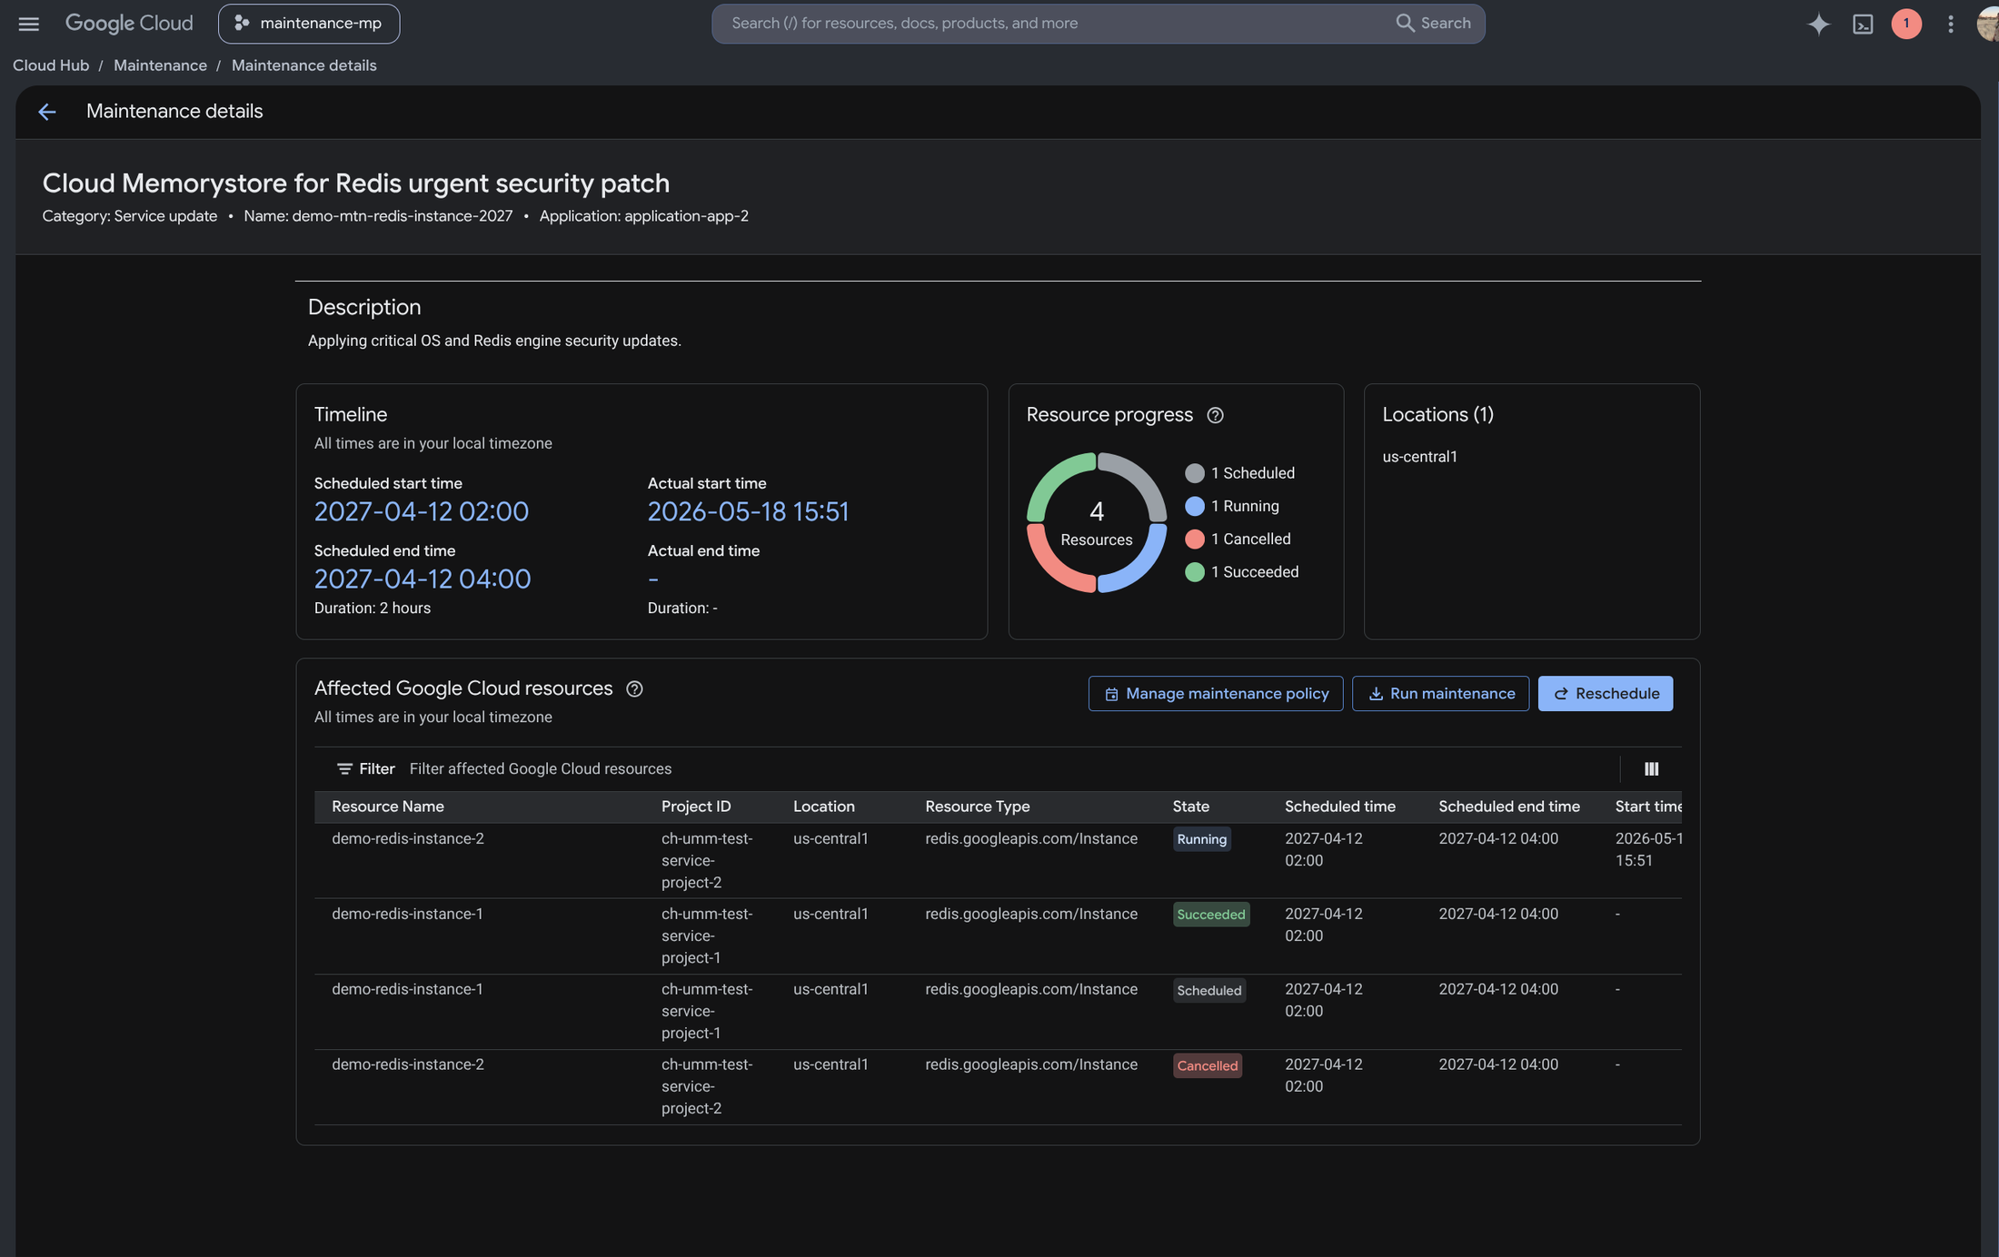
Task: Go to Maintenance breadcrumb link
Action: [160, 65]
